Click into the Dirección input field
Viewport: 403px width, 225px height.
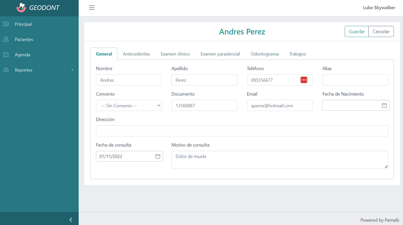pos(242,131)
